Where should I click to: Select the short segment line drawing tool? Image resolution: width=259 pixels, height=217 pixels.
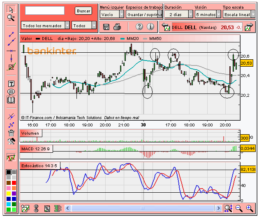11,35
